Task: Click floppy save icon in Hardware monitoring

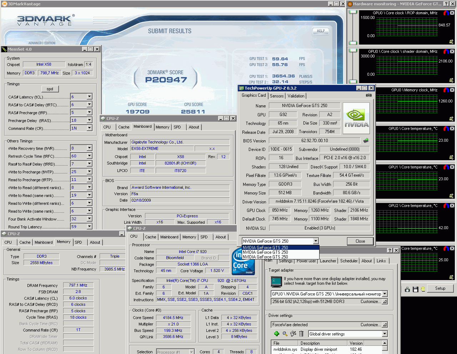Action: [x=415, y=289]
